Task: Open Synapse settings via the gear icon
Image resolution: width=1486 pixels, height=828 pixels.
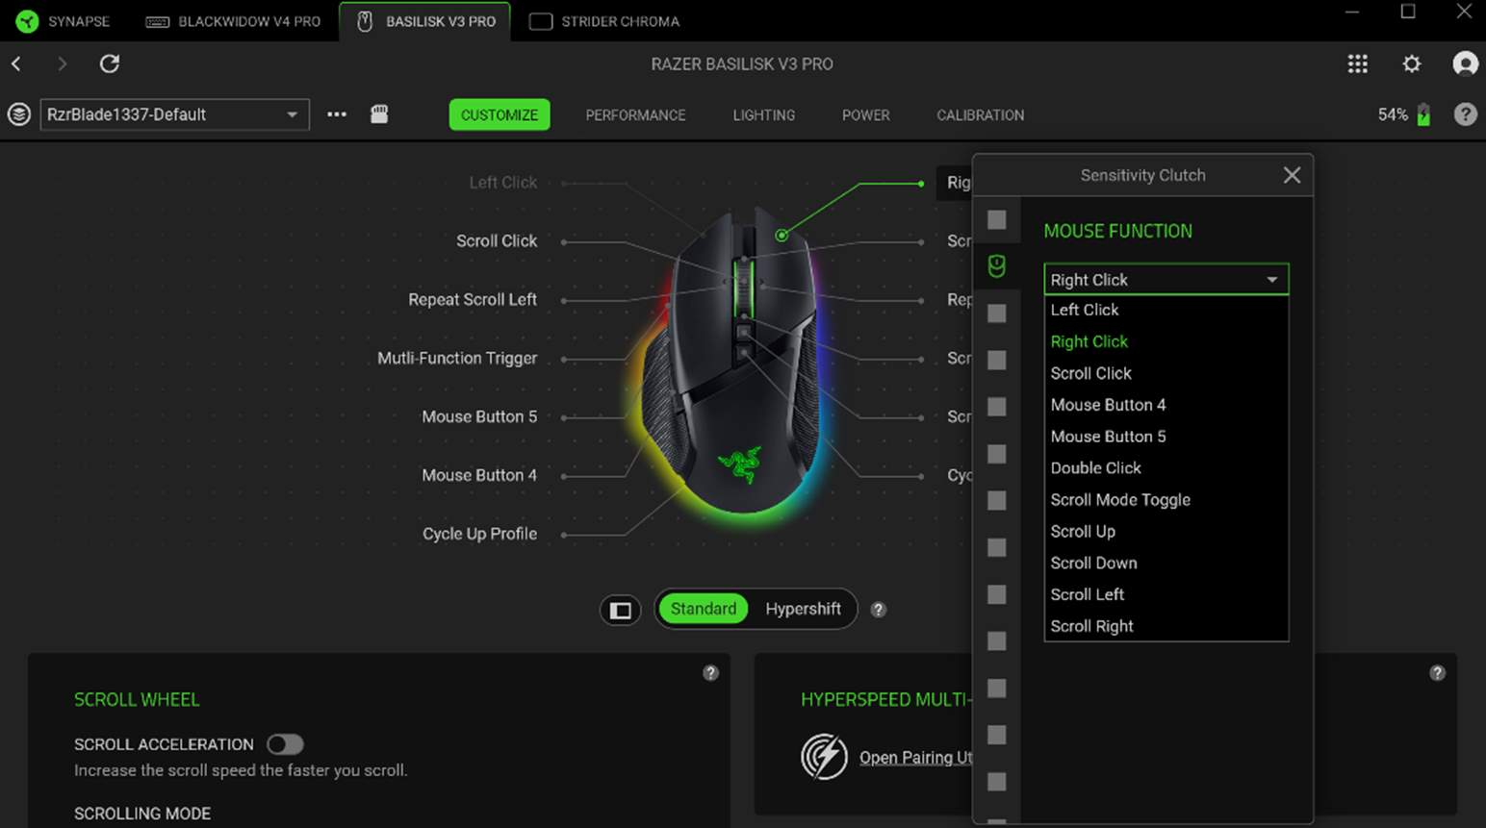Action: (1411, 63)
